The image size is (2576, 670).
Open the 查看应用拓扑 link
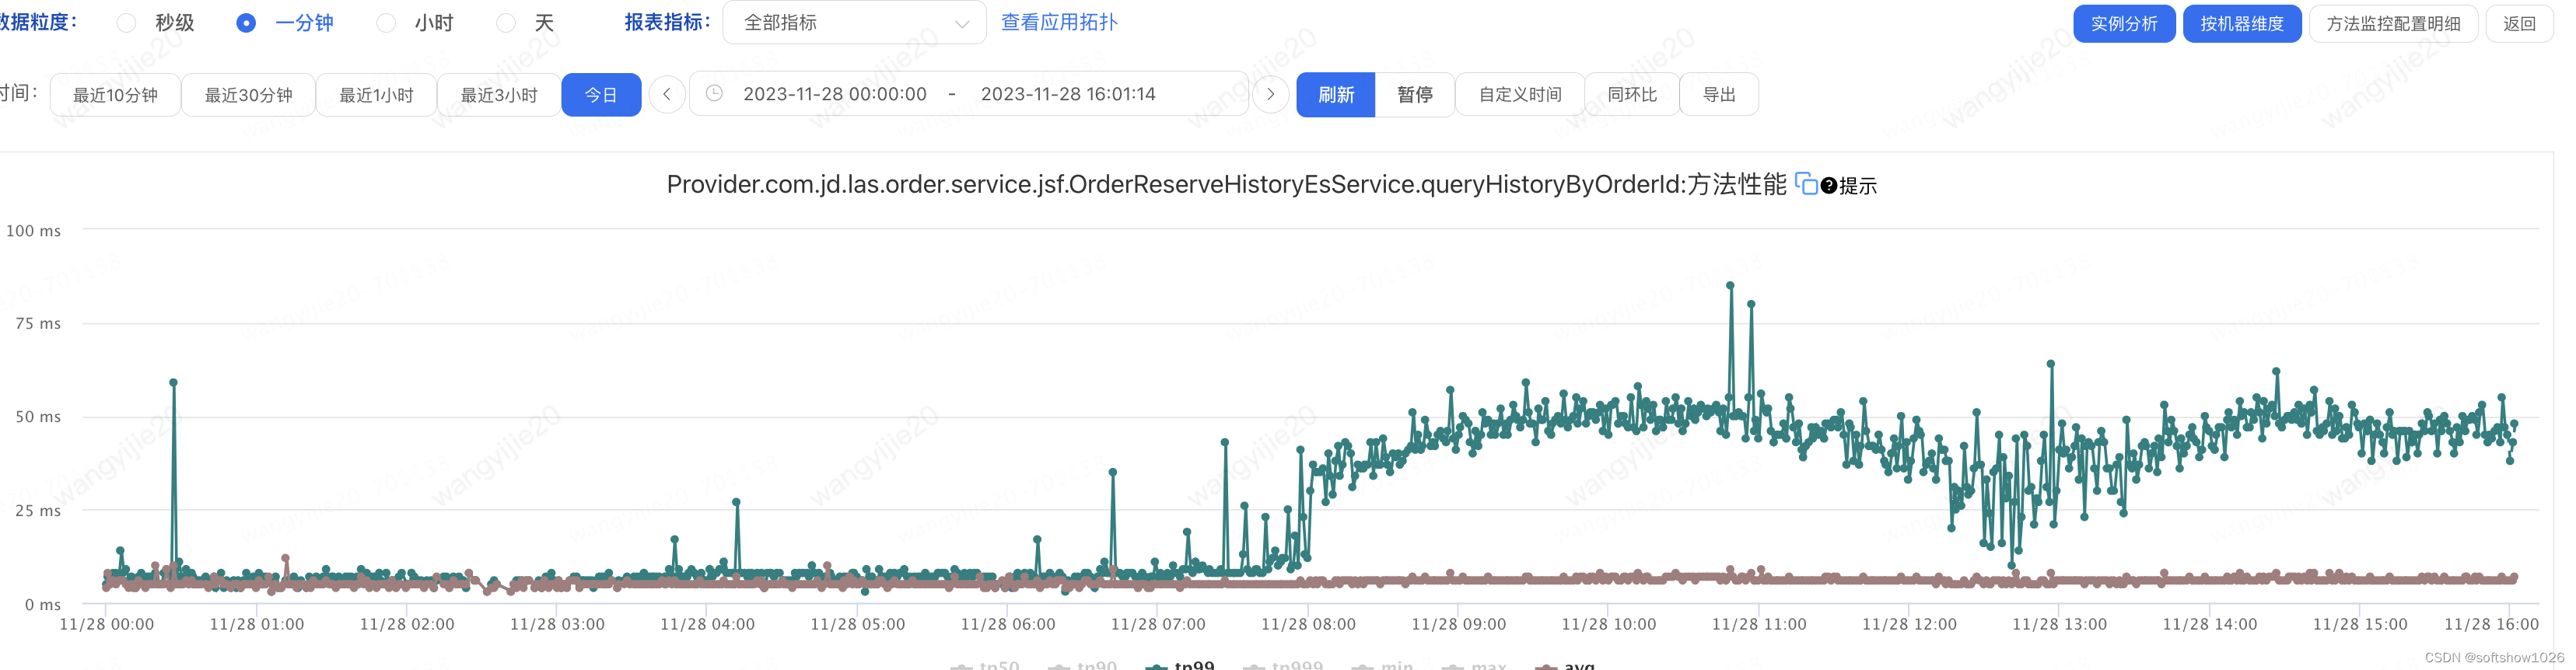pos(1059,22)
